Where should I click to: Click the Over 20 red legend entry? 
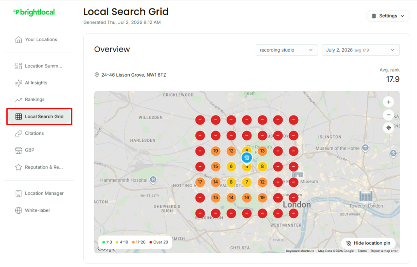pos(159,242)
